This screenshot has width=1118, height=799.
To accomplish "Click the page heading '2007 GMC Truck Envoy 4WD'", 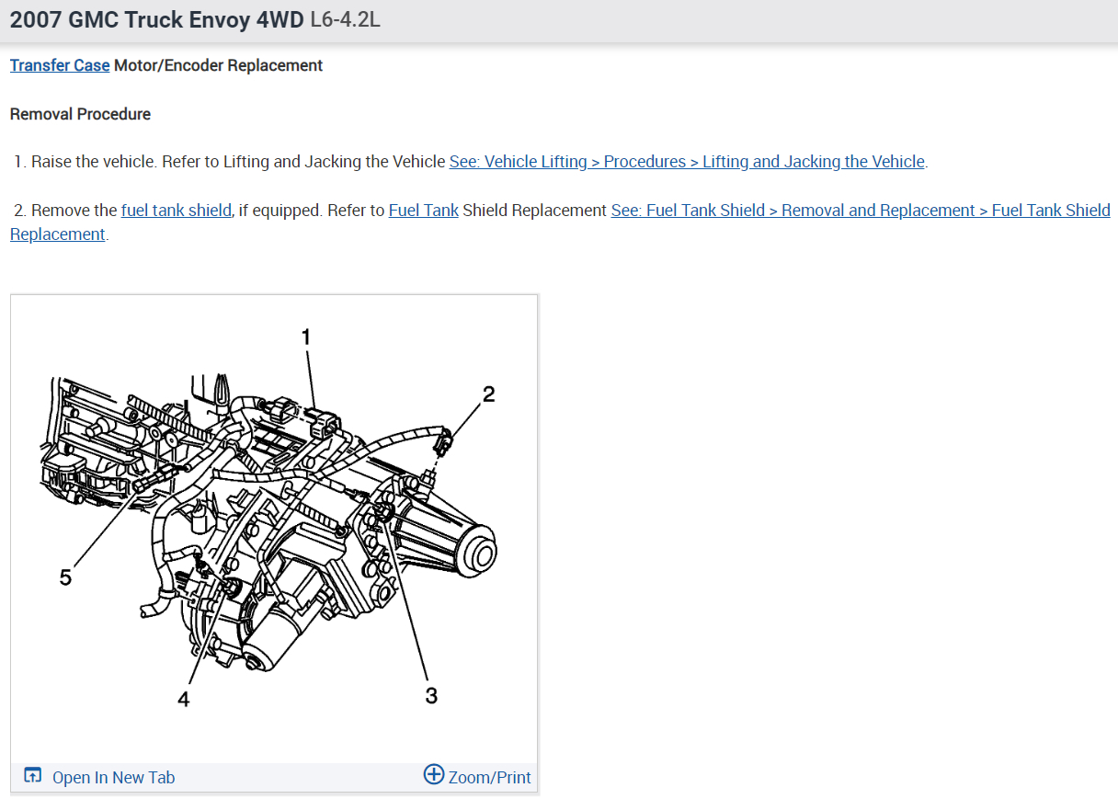I will (x=157, y=19).
